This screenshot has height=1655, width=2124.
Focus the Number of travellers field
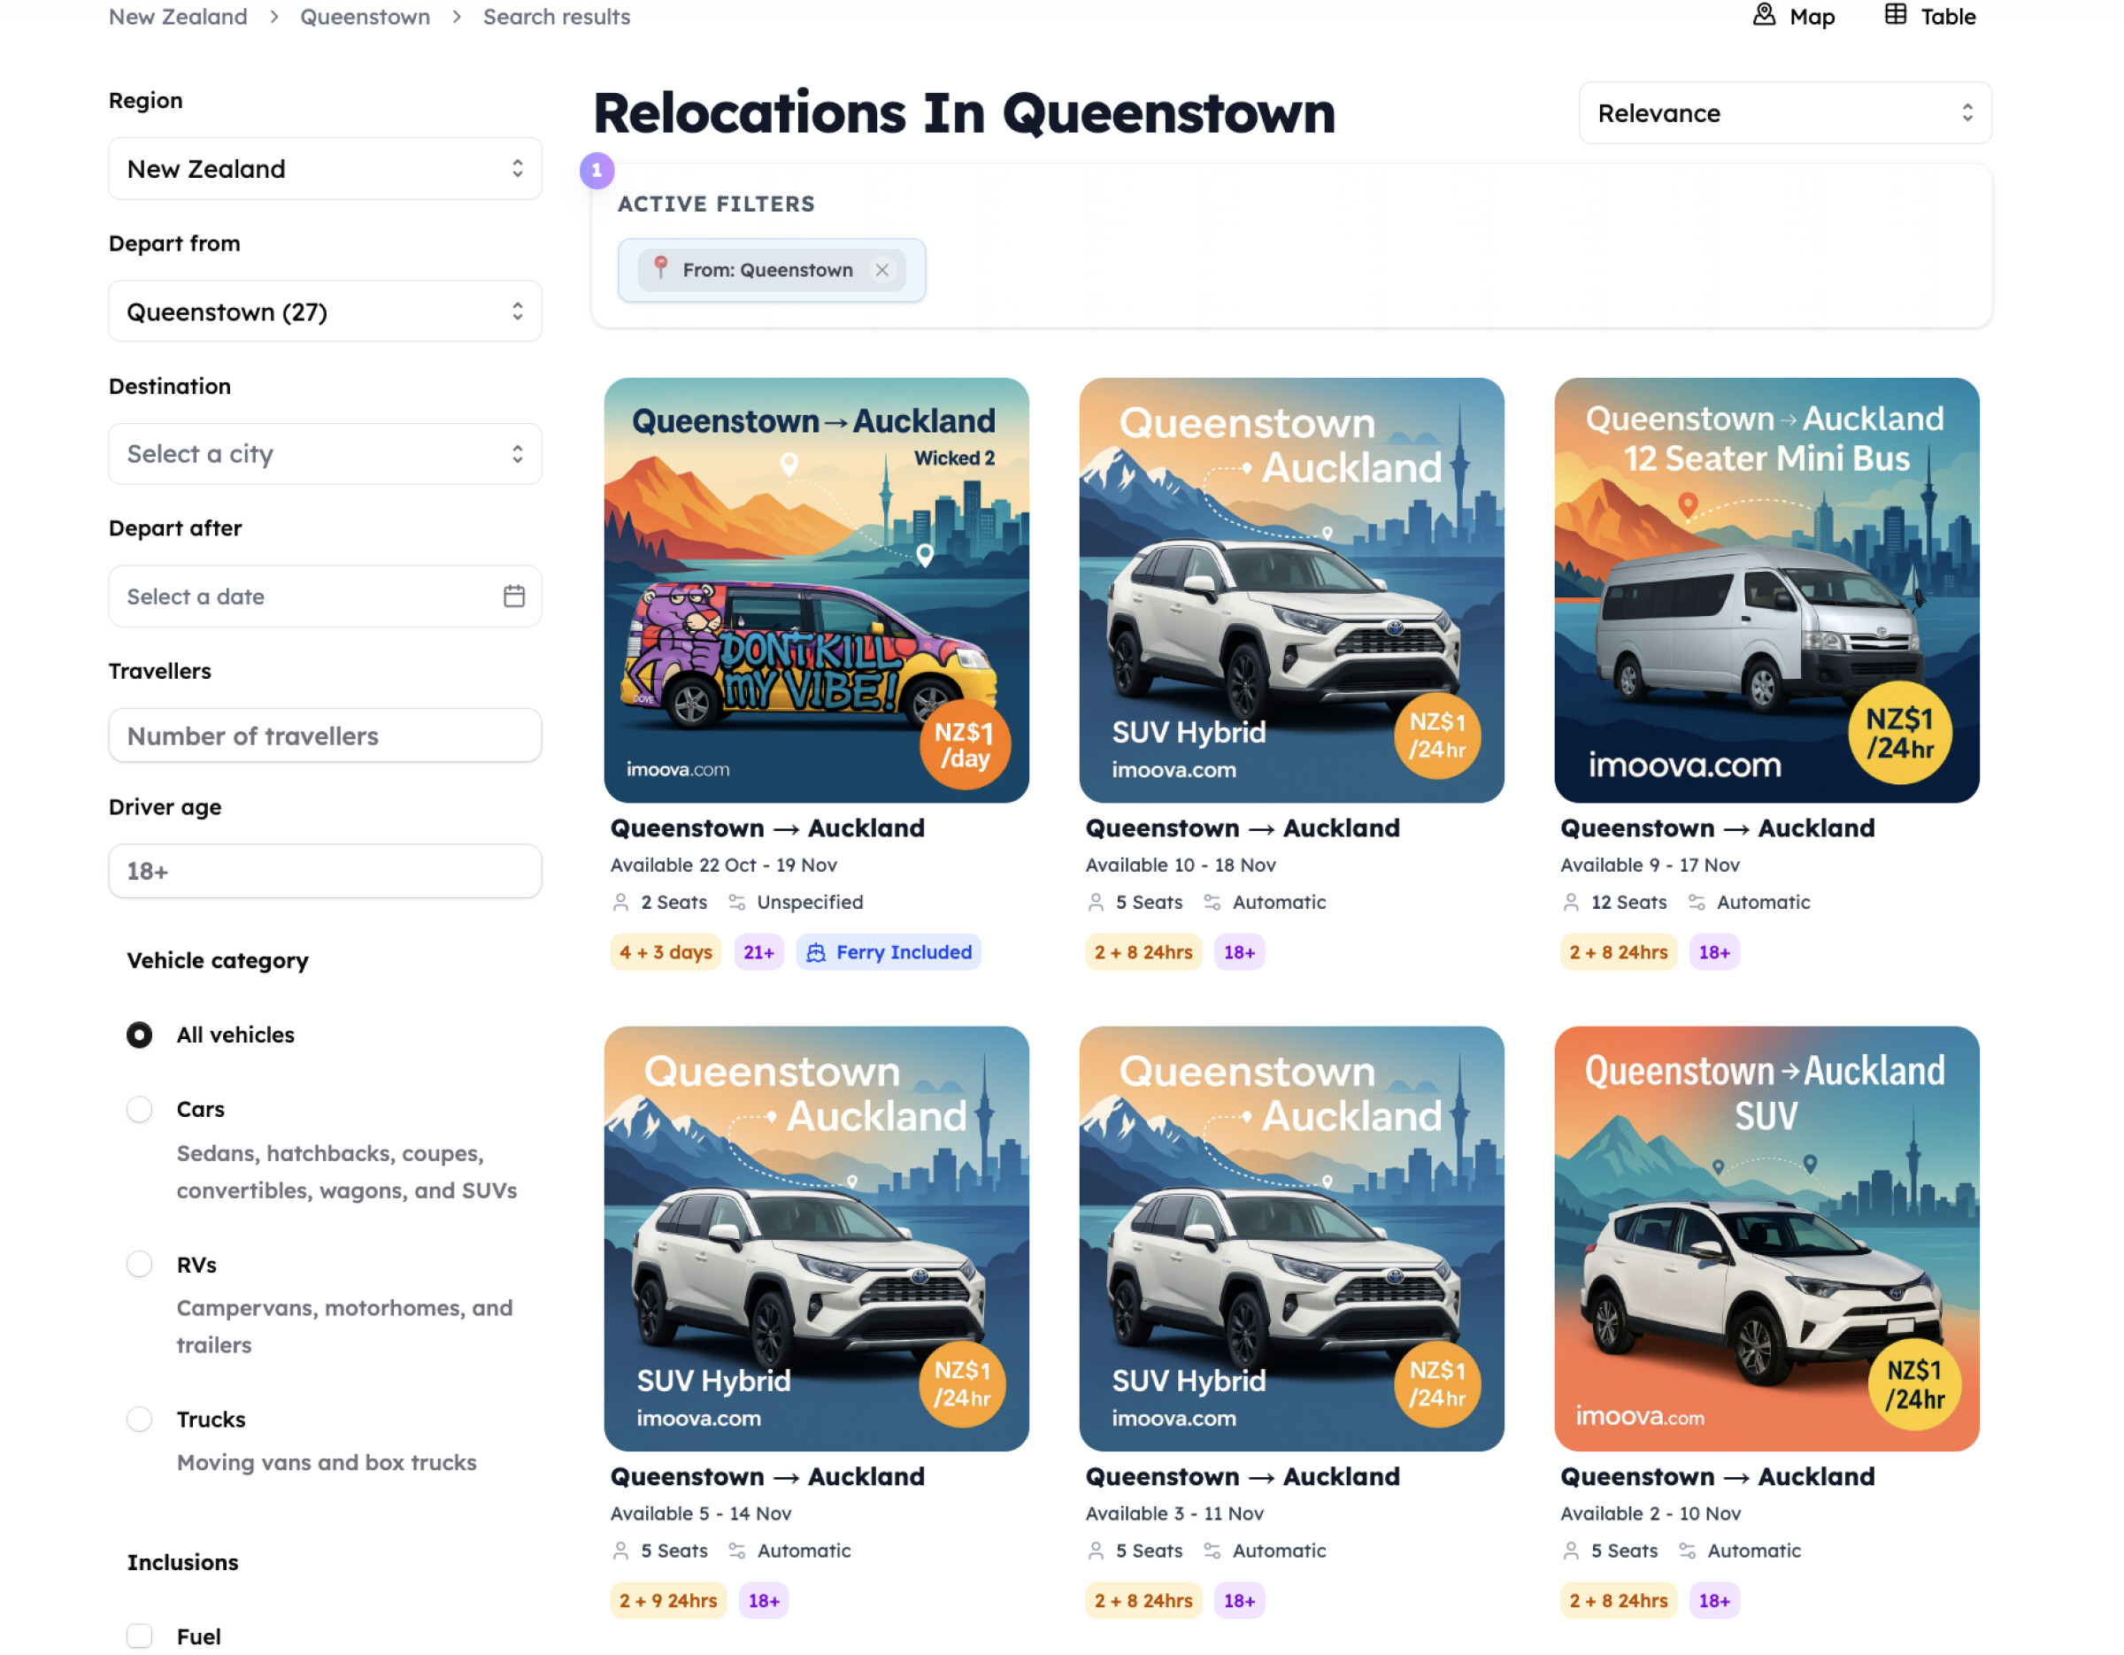coord(325,736)
